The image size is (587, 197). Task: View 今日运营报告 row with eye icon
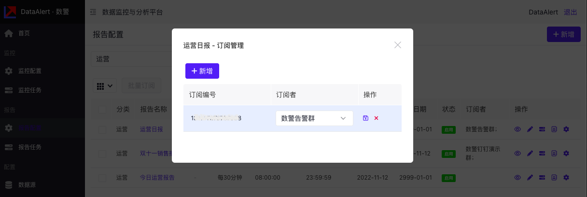pos(517,178)
